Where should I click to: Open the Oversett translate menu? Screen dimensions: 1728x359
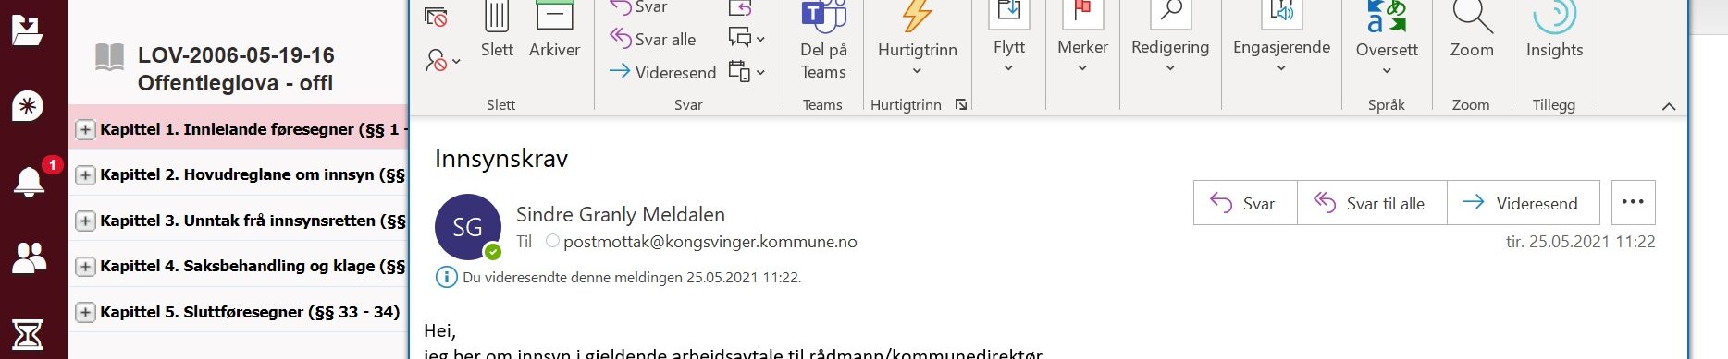(x=1387, y=39)
